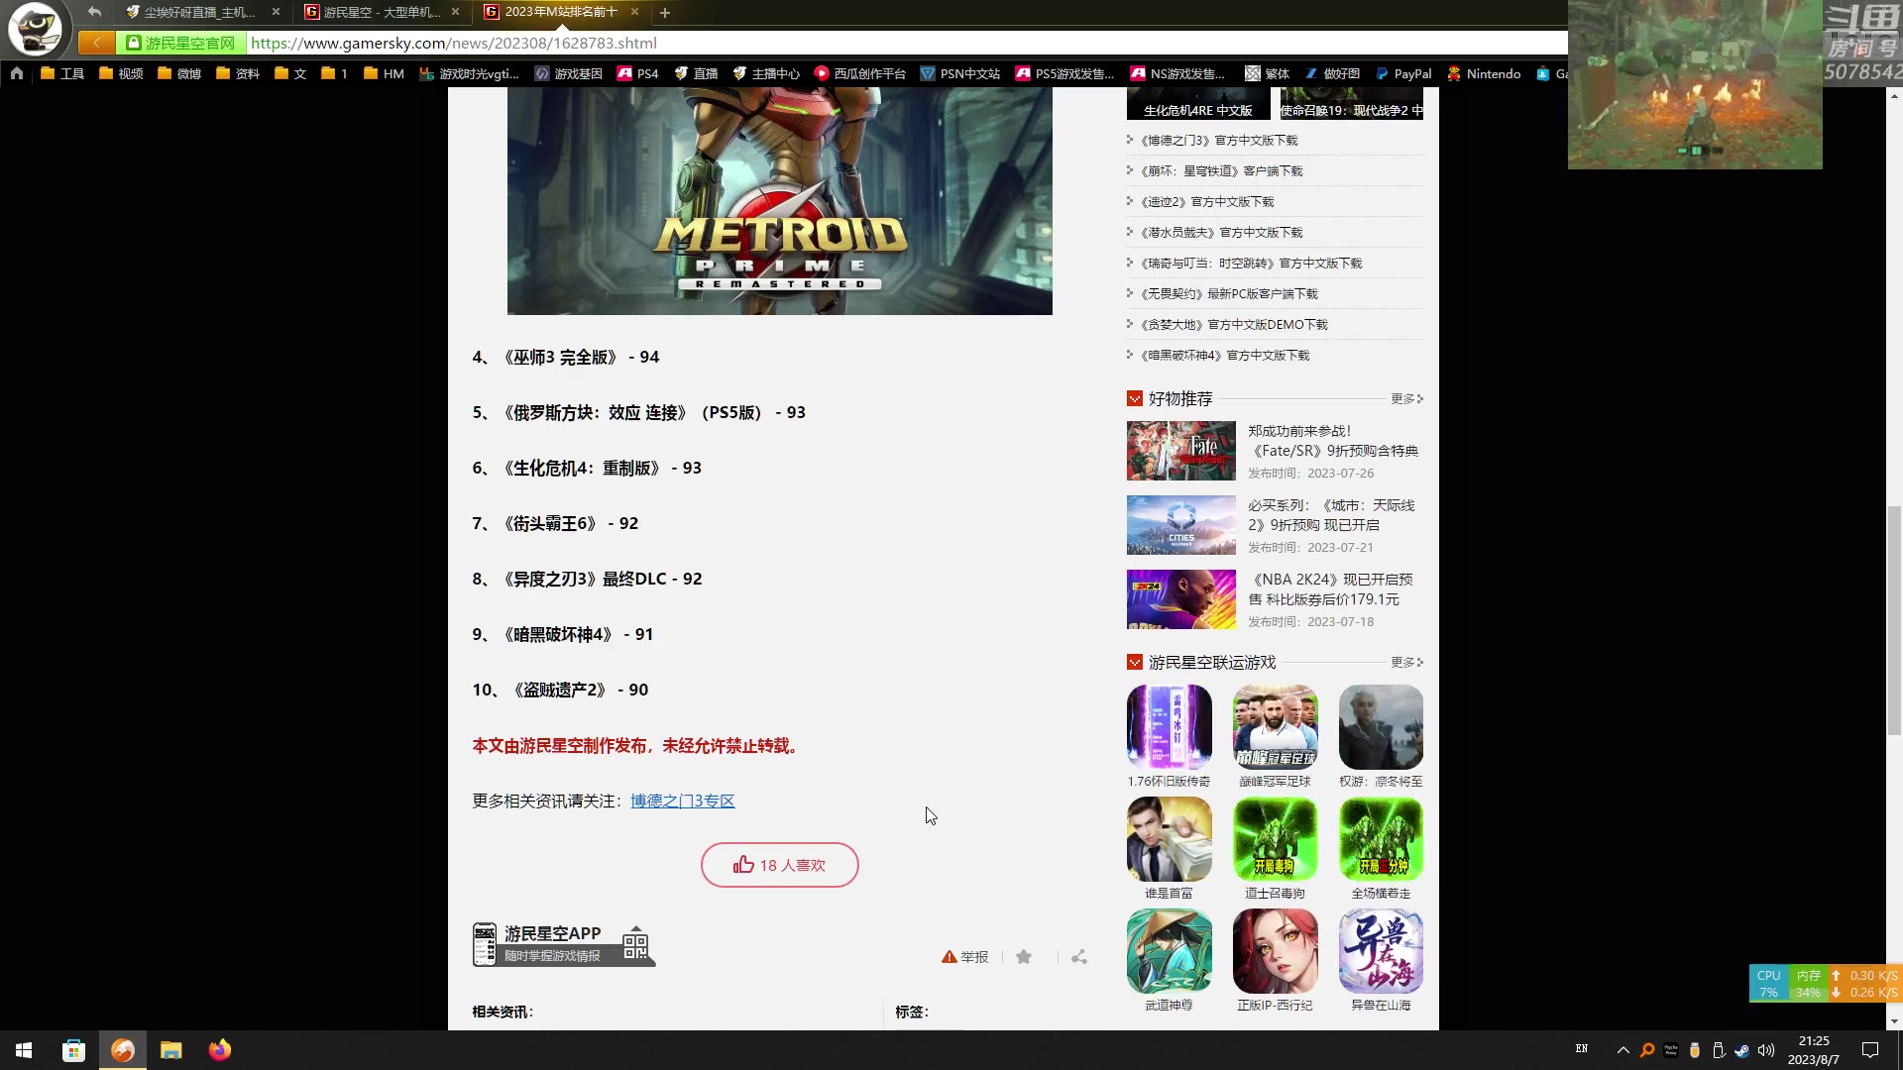The image size is (1903, 1070).
Task: Open Microsoft Store from the taskbar
Action: click(x=73, y=1050)
